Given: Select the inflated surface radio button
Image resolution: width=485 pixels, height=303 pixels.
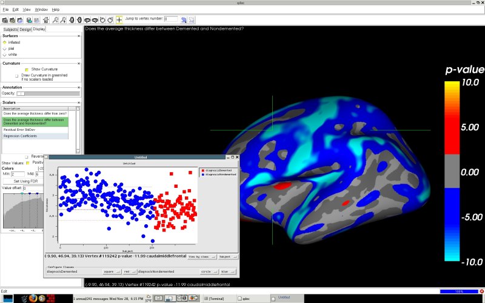Looking at the screenshot, I should click(5, 42).
